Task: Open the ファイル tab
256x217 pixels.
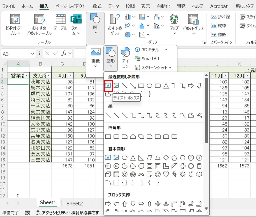Action: (9, 6)
